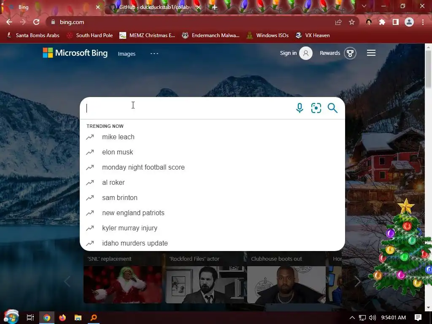Select monday night football score suggestion
The height and width of the screenshot is (324, 432).
click(x=212, y=167)
